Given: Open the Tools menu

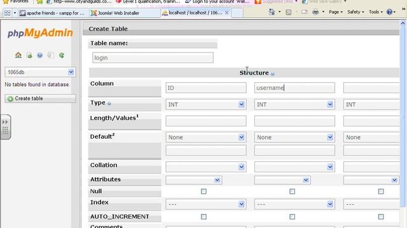Looking at the screenshot, I should (x=376, y=12).
